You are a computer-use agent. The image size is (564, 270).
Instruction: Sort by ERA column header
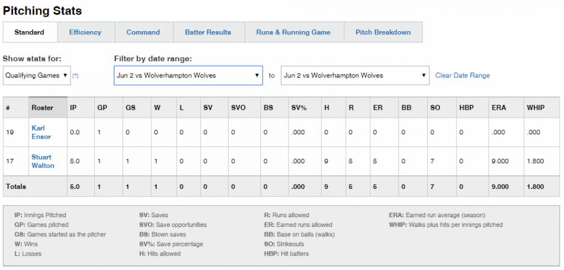point(506,107)
